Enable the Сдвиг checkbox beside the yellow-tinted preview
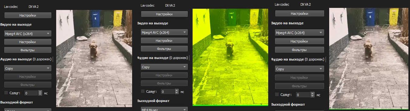 [143, 91]
